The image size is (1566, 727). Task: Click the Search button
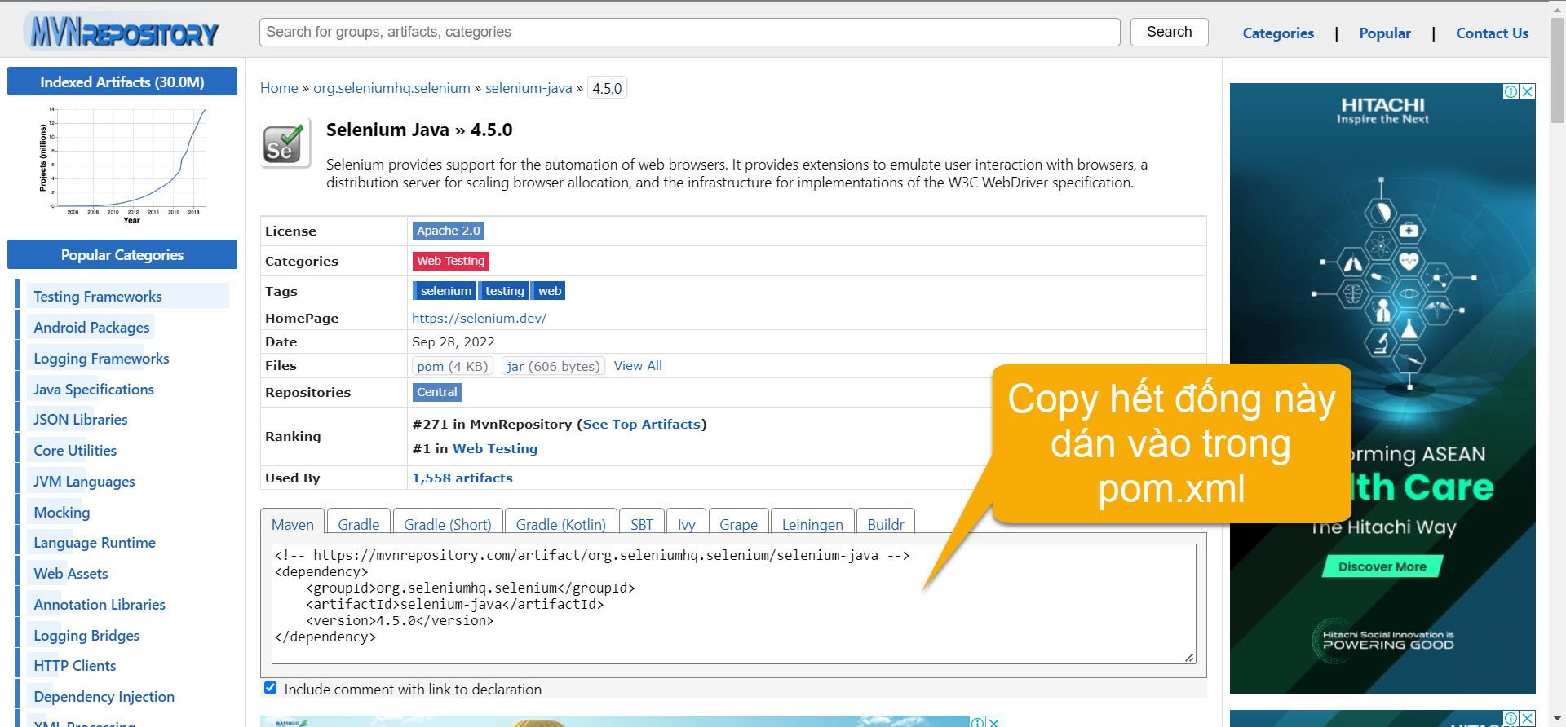click(1169, 32)
